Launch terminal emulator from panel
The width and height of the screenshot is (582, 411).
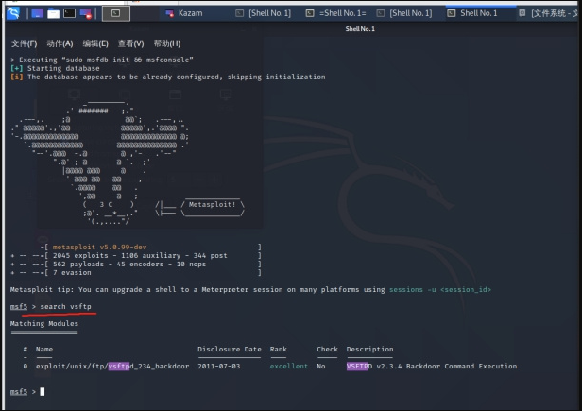point(69,14)
